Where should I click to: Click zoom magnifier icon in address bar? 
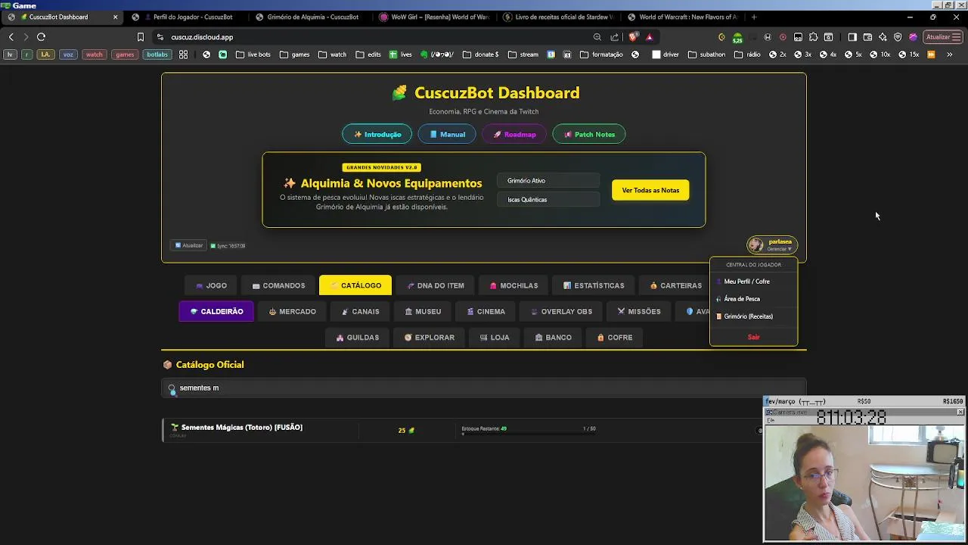pyautogui.click(x=597, y=36)
